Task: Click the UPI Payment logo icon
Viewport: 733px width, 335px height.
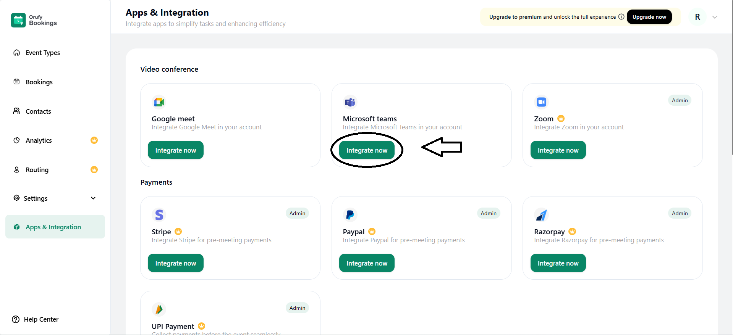Action: (x=159, y=309)
